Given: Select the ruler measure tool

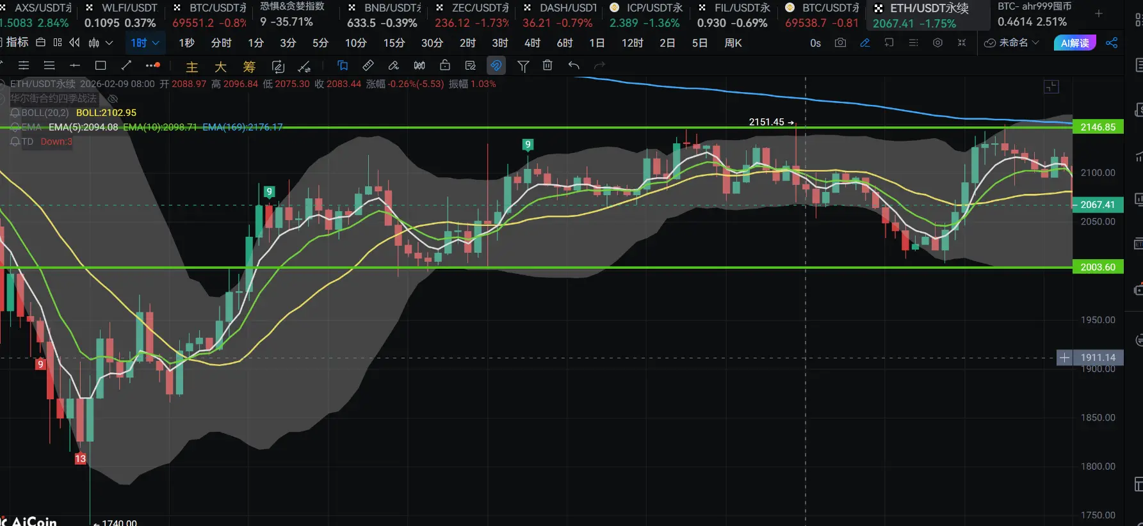Looking at the screenshot, I should tap(368, 65).
